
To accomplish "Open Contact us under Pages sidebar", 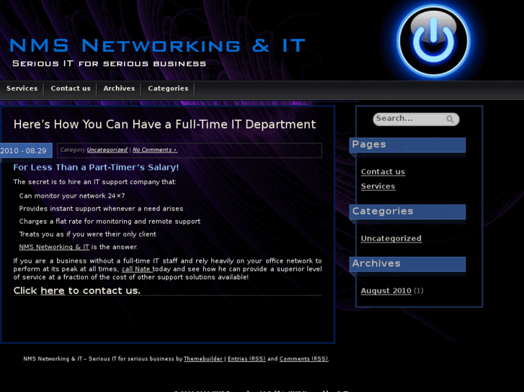I will pyautogui.click(x=383, y=171).
